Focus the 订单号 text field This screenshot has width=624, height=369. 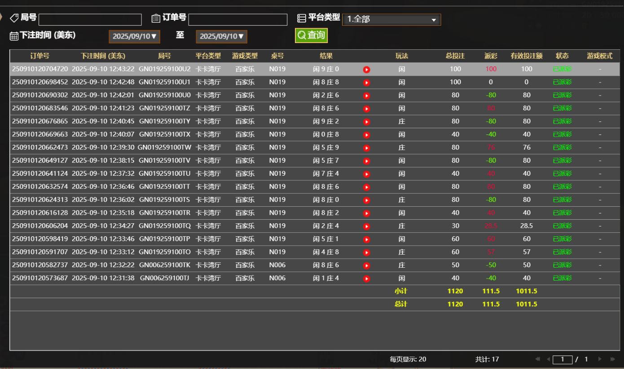[237, 20]
